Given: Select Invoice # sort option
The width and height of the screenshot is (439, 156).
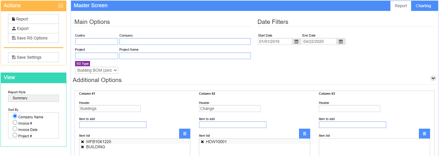Looking at the screenshot, I should [x=15, y=123].
